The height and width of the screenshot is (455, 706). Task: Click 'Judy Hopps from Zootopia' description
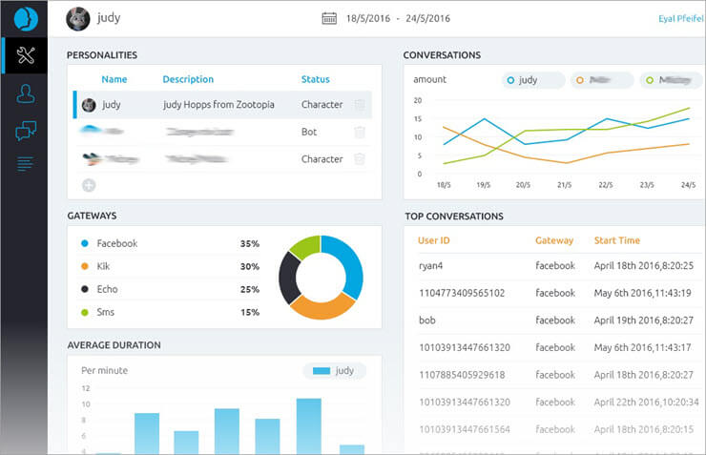[218, 104]
